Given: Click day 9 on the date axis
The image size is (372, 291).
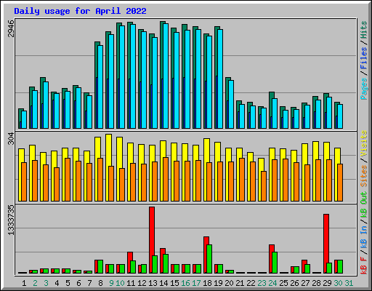Looking at the screenshot, I should click(x=111, y=283).
